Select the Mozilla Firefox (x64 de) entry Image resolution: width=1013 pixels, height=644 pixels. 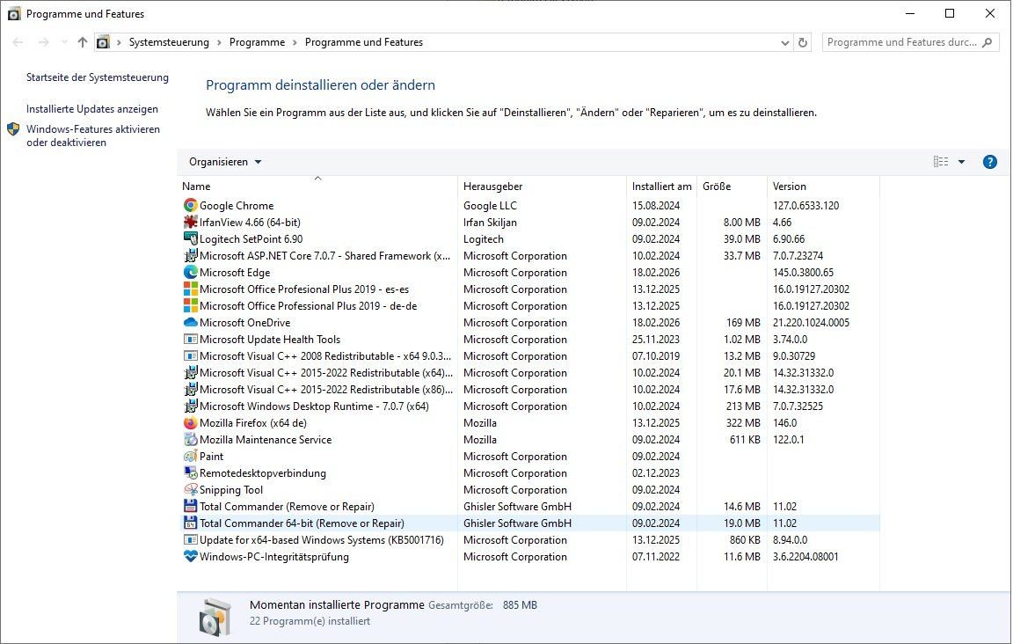pyautogui.click(x=253, y=423)
